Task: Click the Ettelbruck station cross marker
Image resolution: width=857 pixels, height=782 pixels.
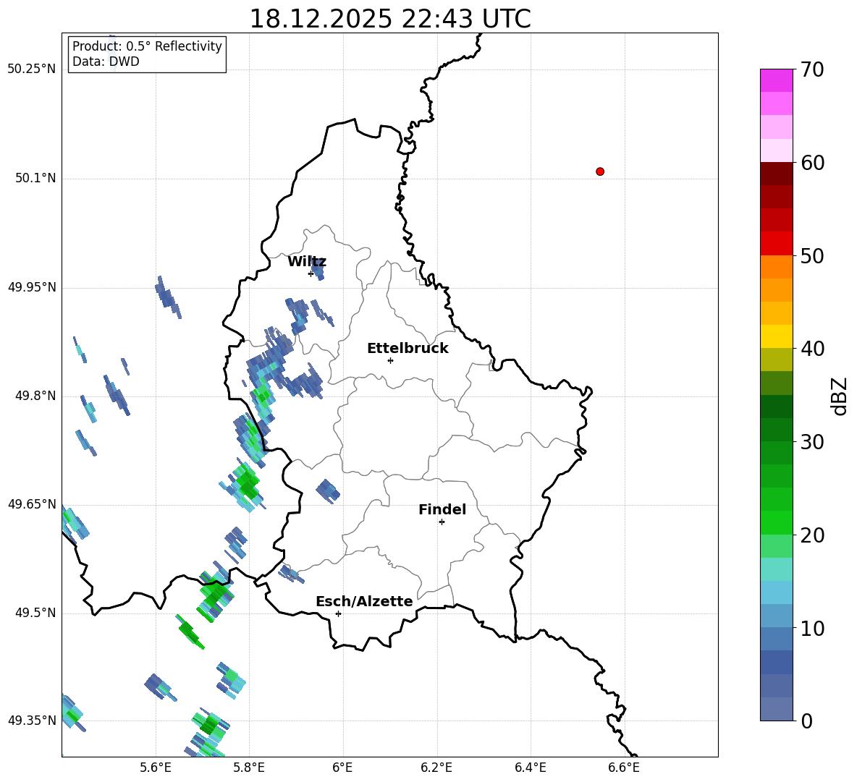Action: tap(390, 360)
